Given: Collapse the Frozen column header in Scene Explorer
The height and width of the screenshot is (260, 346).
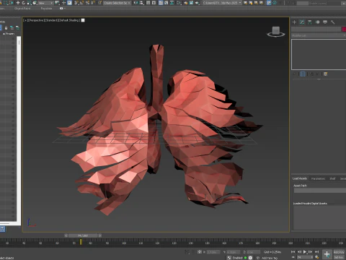Looking at the screenshot, I should pyautogui.click(x=9, y=34).
